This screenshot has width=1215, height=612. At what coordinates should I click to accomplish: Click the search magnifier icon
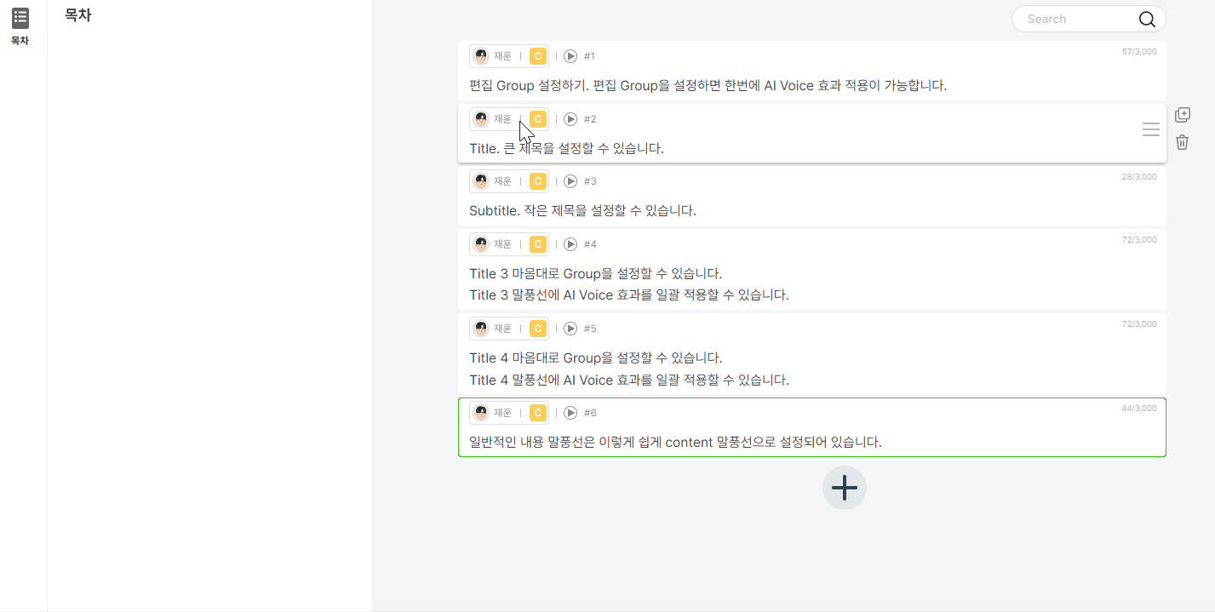[1147, 19]
